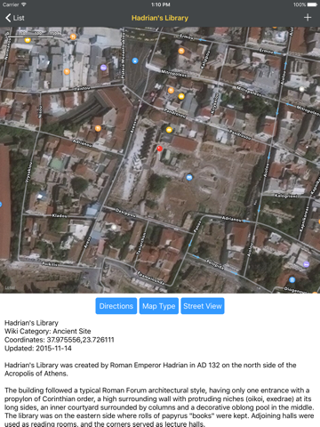Select the blue landmark icon inside the ruins courtyard

(189, 177)
